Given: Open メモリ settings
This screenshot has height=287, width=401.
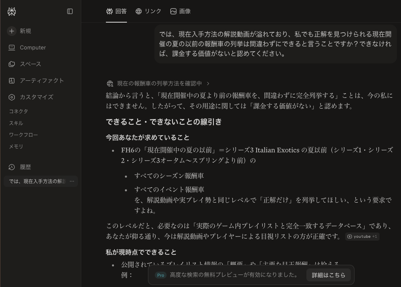Looking at the screenshot, I should coord(16,147).
